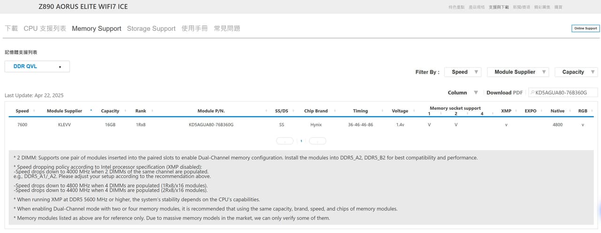The width and height of the screenshot is (601, 233).
Task: Click the Hynix chip brand cell
Action: (x=316, y=125)
